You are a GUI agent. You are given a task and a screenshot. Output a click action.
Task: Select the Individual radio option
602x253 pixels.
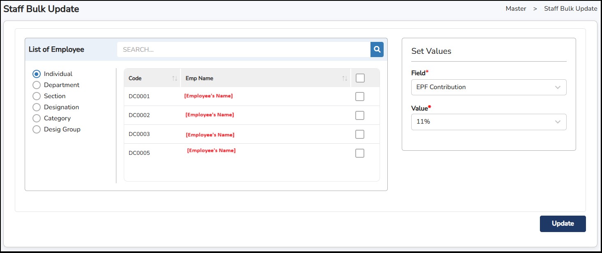[x=37, y=74]
